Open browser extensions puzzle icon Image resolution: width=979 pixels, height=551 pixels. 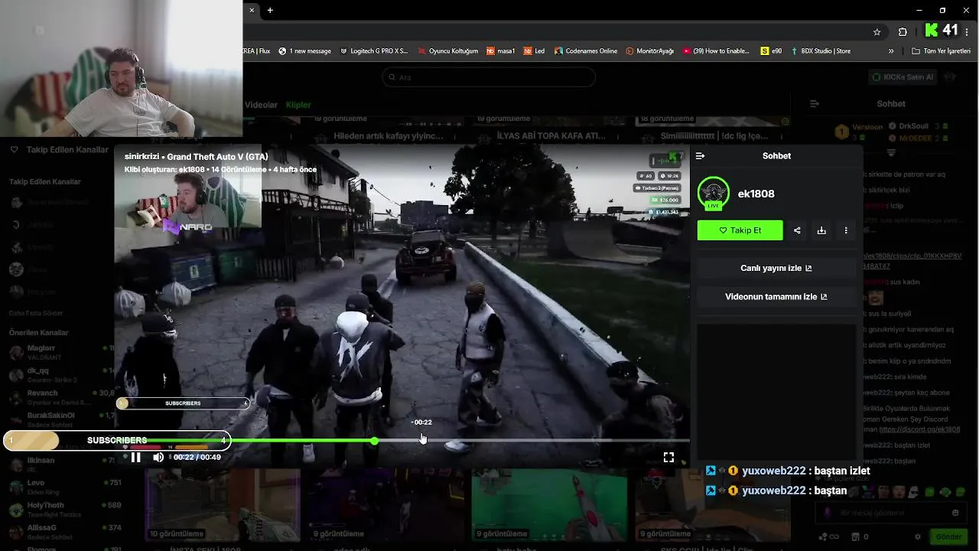click(903, 31)
